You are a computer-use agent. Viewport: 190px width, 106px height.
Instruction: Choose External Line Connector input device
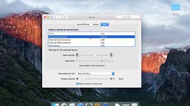coord(92,40)
